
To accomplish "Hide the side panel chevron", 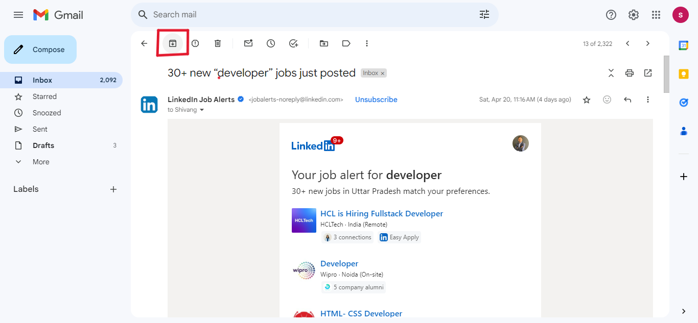I will pyautogui.click(x=684, y=311).
